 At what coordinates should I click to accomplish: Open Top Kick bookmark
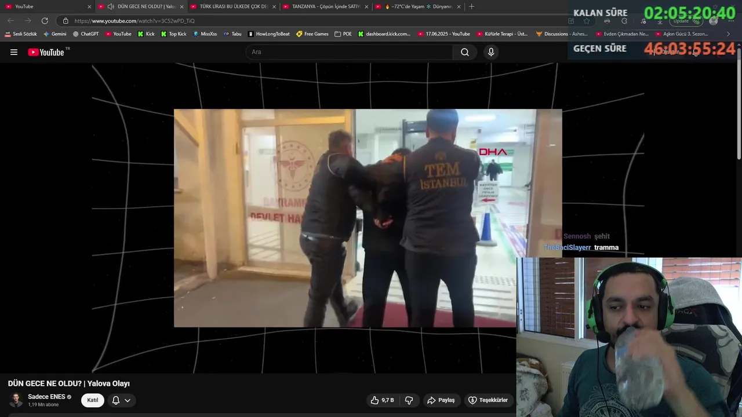pyautogui.click(x=173, y=34)
